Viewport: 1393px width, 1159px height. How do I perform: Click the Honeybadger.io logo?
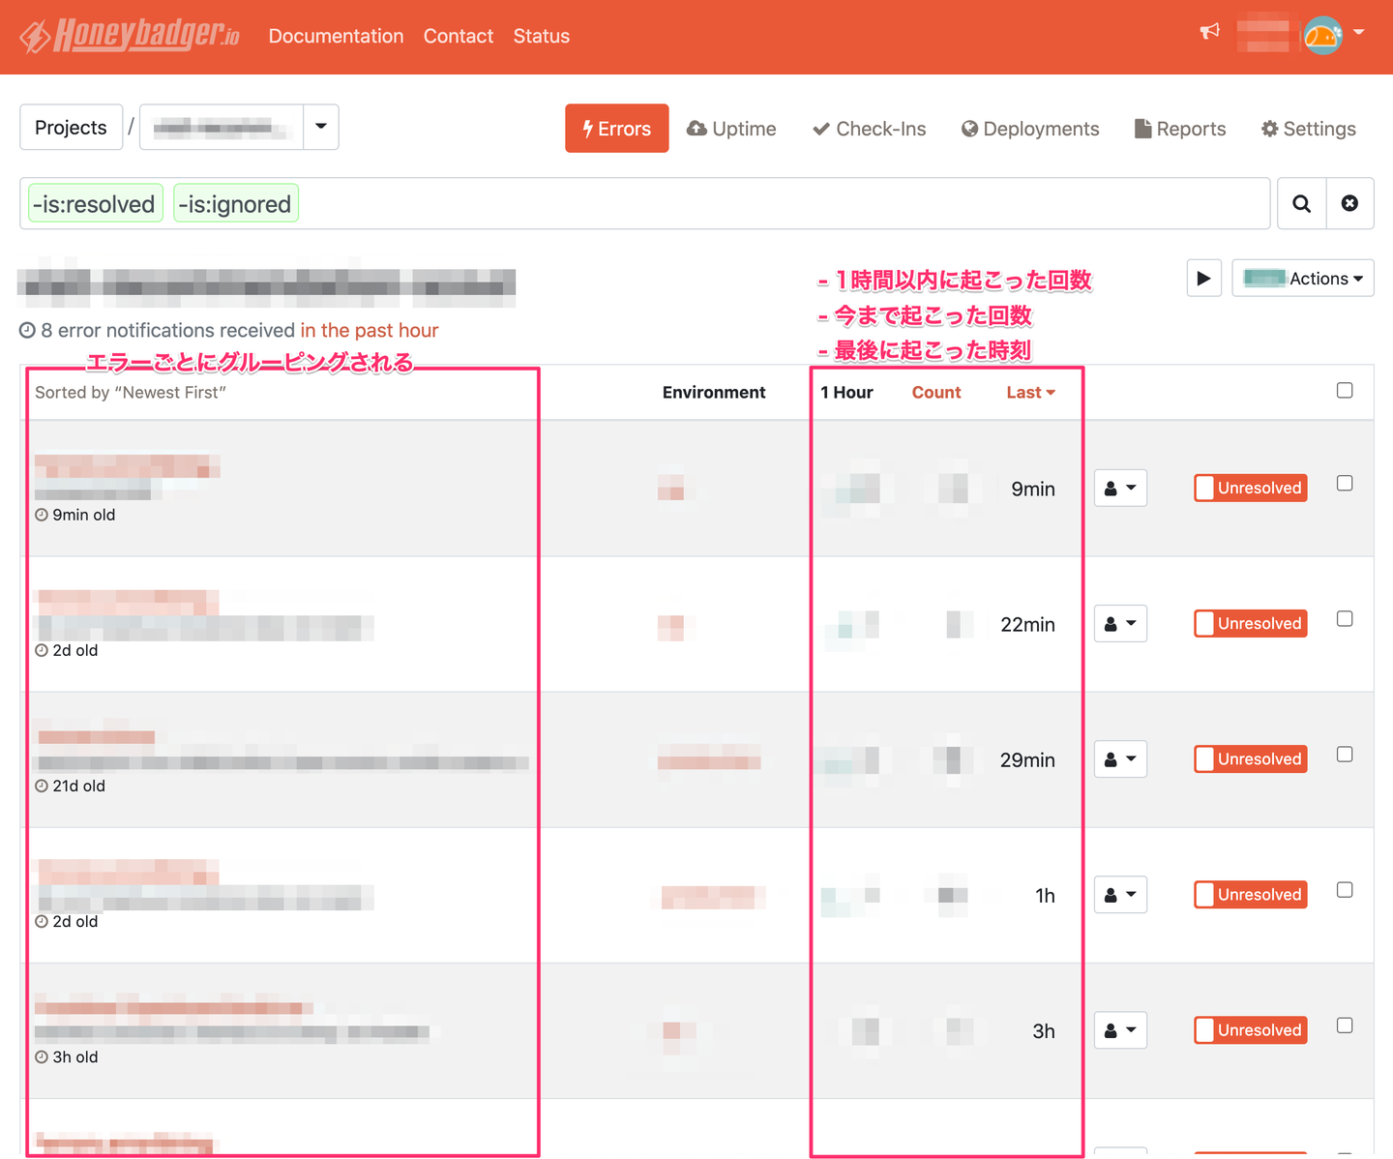(x=130, y=36)
